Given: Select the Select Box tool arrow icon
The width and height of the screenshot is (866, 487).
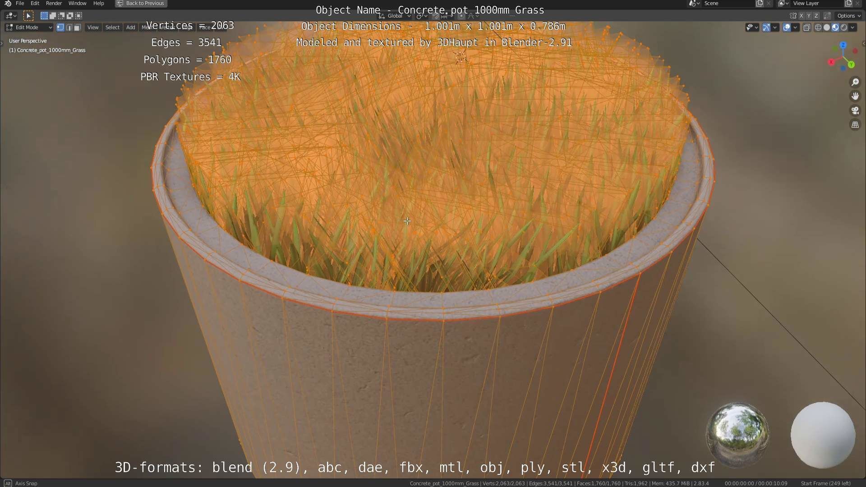Looking at the screenshot, I should [x=28, y=16].
